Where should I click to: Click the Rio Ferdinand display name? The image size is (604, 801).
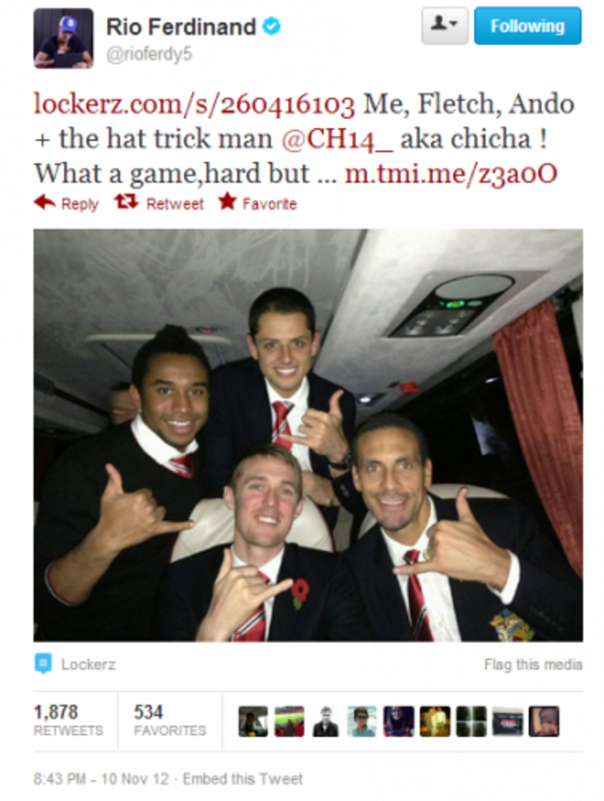click(181, 27)
